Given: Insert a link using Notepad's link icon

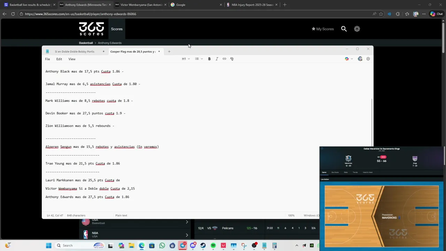Looking at the screenshot, I should coord(224,59).
